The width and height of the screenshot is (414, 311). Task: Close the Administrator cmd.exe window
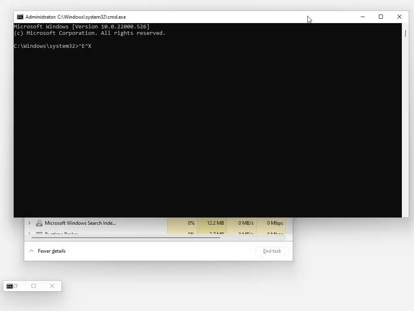pyautogui.click(x=399, y=17)
